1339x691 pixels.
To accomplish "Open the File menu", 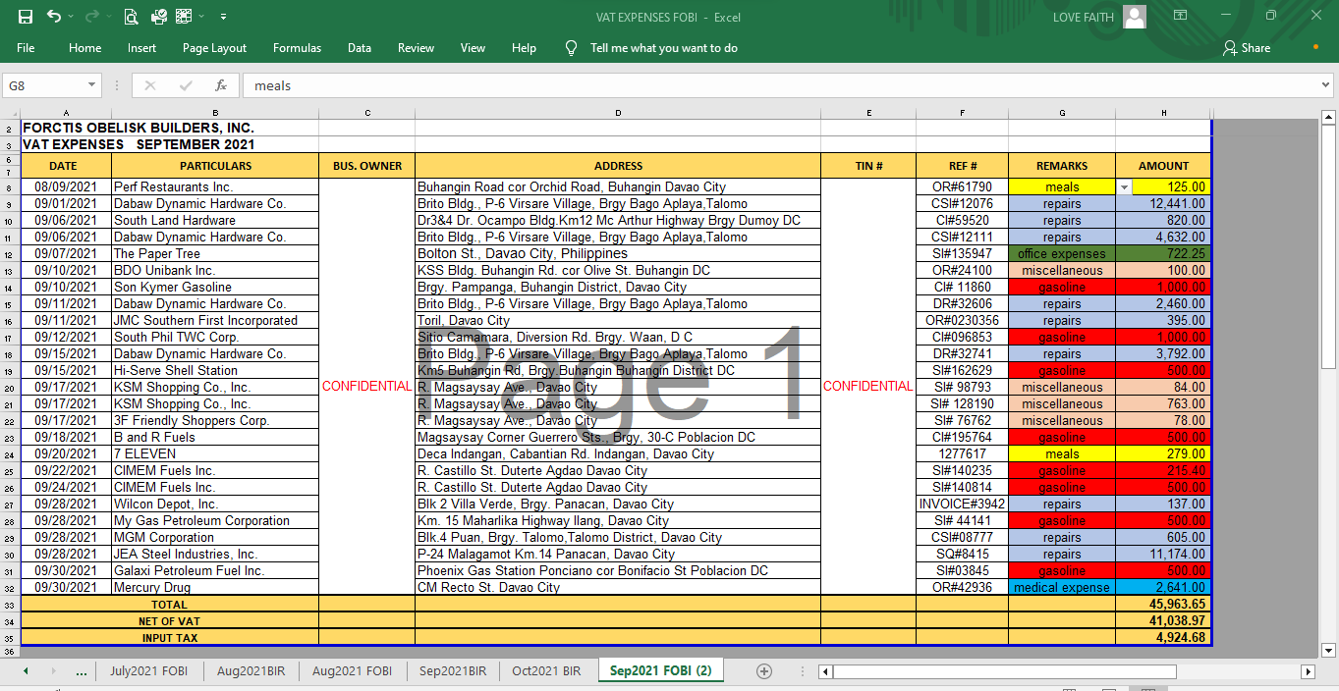I will [26, 48].
